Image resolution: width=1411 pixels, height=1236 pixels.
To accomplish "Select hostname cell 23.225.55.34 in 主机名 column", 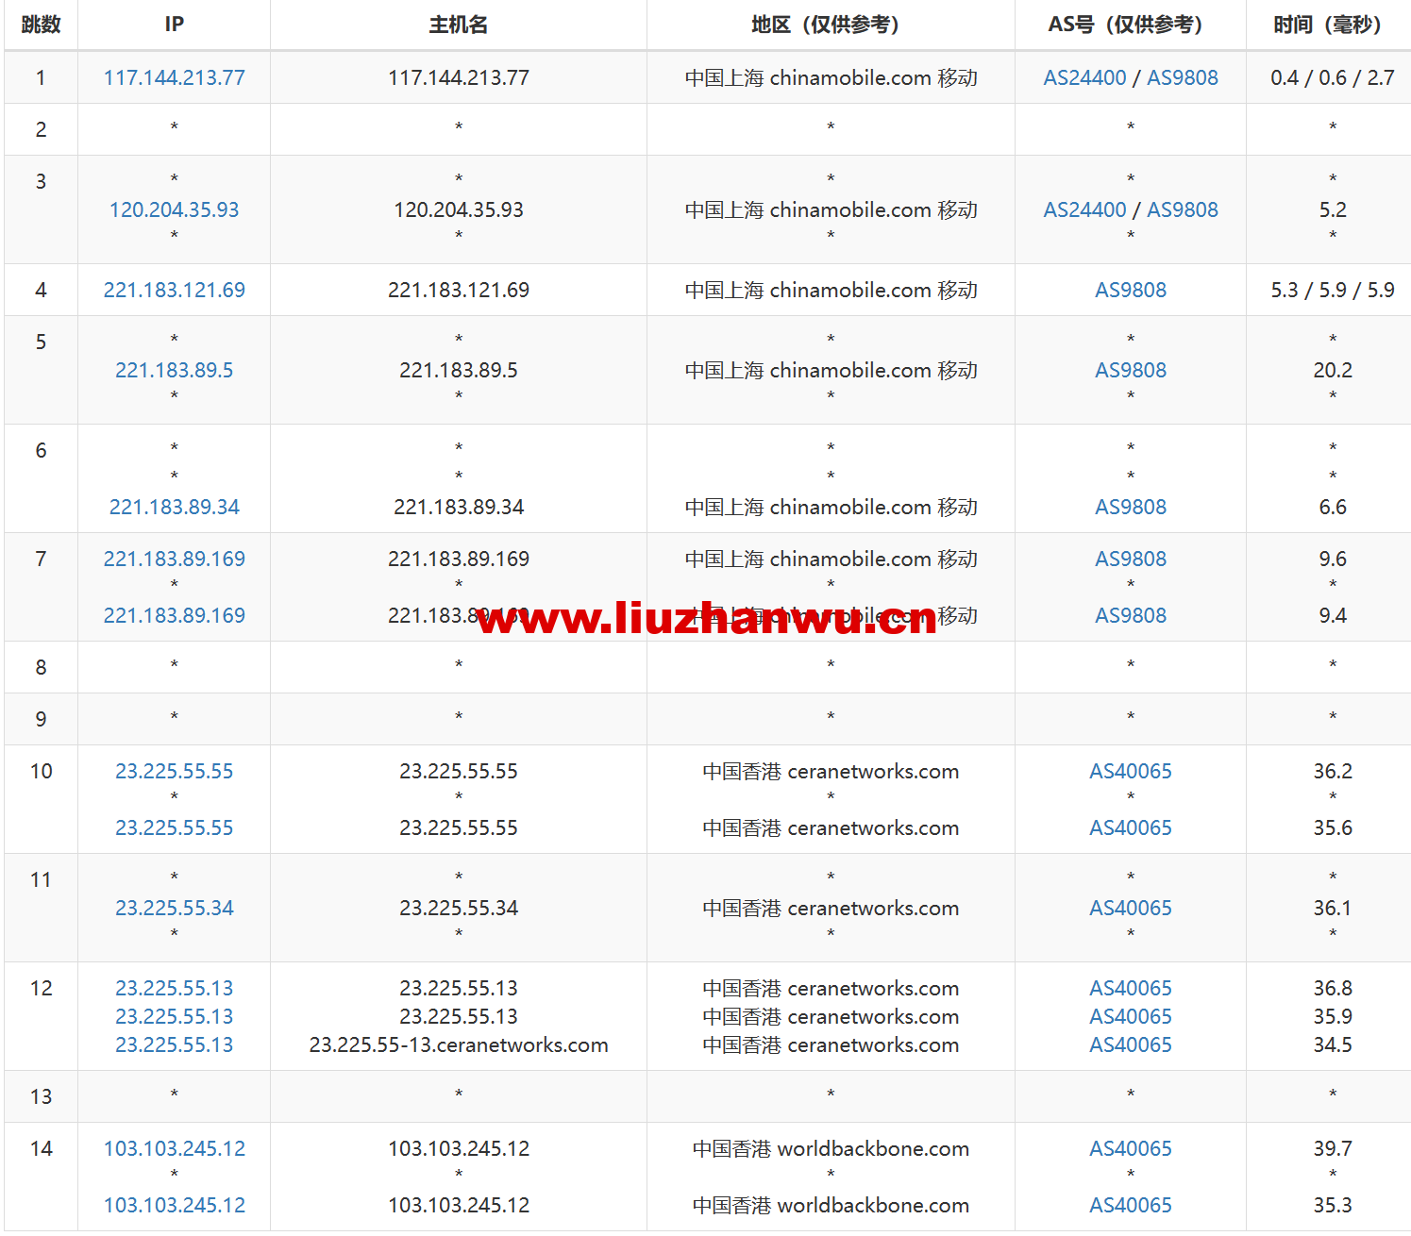I will [x=459, y=908].
